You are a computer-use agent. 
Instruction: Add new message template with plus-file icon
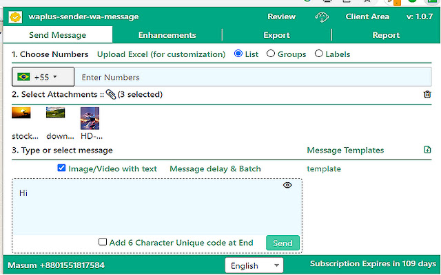click(427, 150)
